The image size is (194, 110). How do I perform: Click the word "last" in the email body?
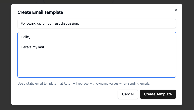[x=41, y=47]
